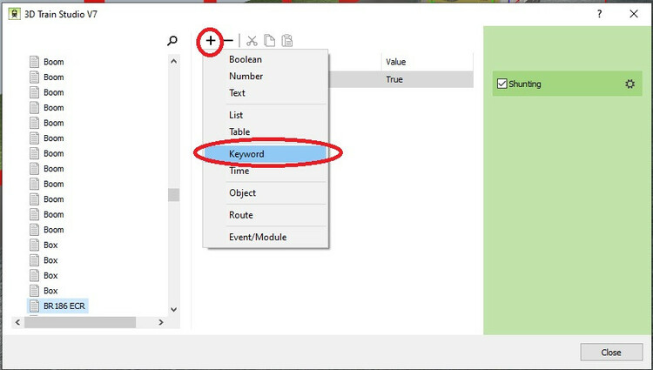Click the Close button
Image resolution: width=653 pixels, height=370 pixels.
pyautogui.click(x=611, y=352)
